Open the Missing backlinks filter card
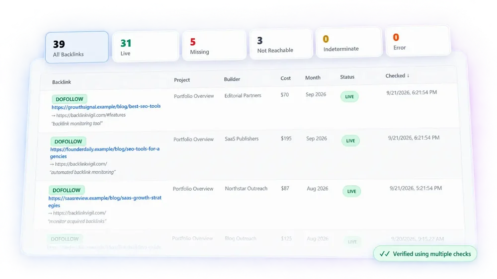This screenshot has height=279, width=497. pos(214,45)
